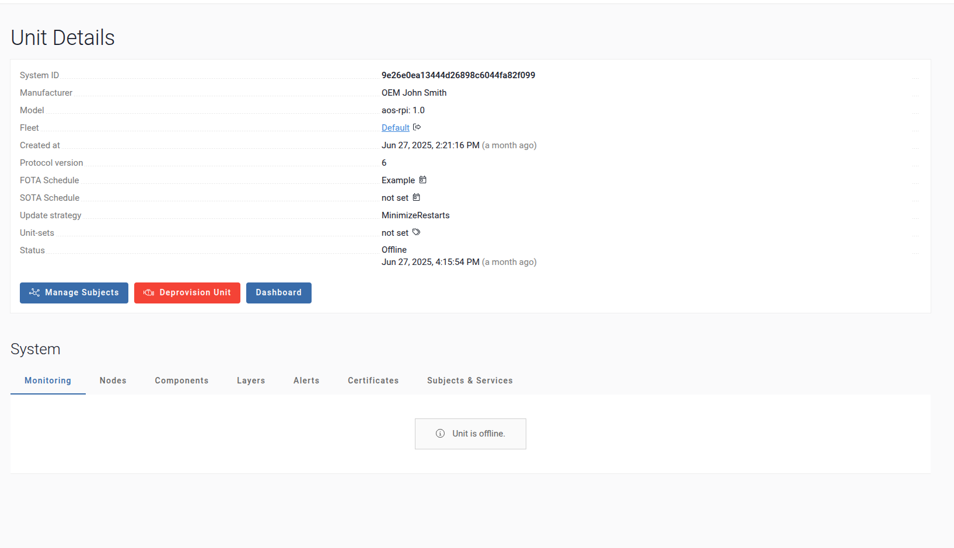The height and width of the screenshot is (548, 954).
Task: Click the SOTA Schedule calendar icon
Action: (x=416, y=197)
